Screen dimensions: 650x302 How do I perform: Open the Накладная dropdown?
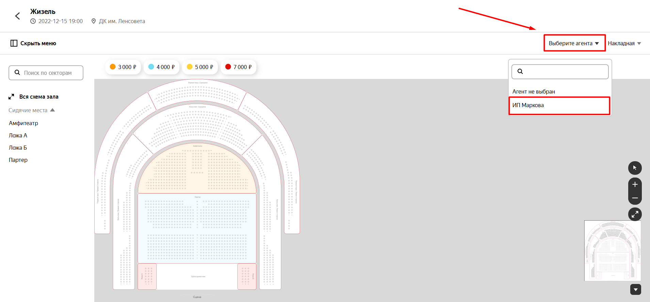pyautogui.click(x=624, y=43)
